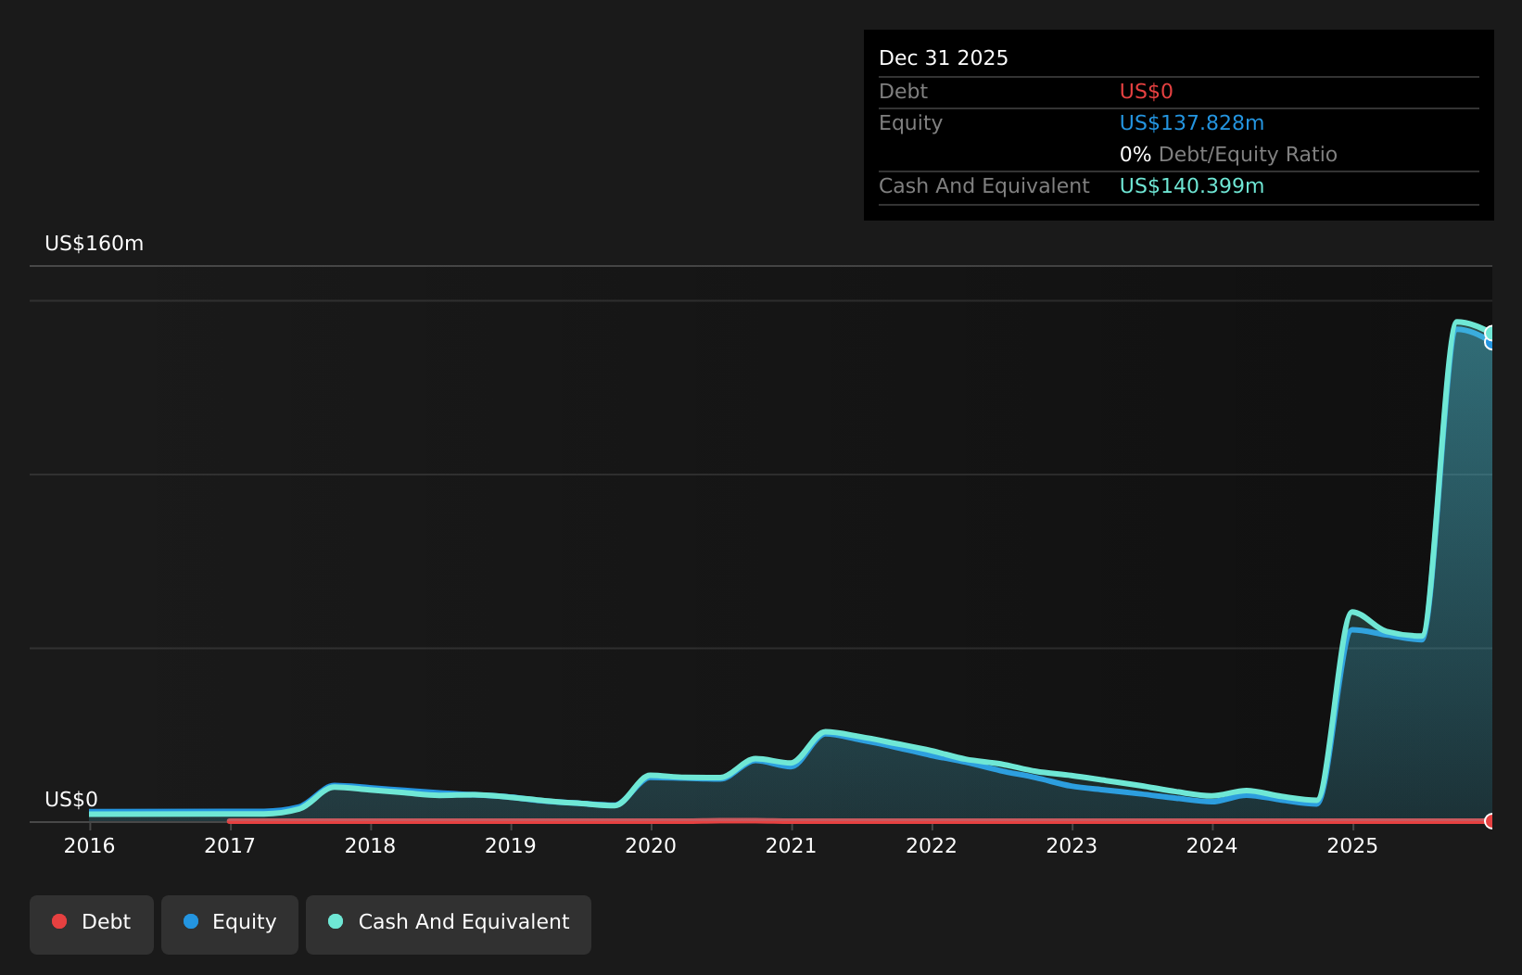Click the 2017 x-axis label
This screenshot has width=1522, height=975.
pos(230,846)
